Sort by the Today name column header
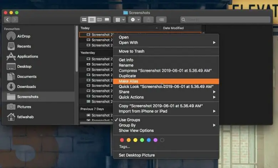This screenshot has height=168, width=278. coord(119,28)
